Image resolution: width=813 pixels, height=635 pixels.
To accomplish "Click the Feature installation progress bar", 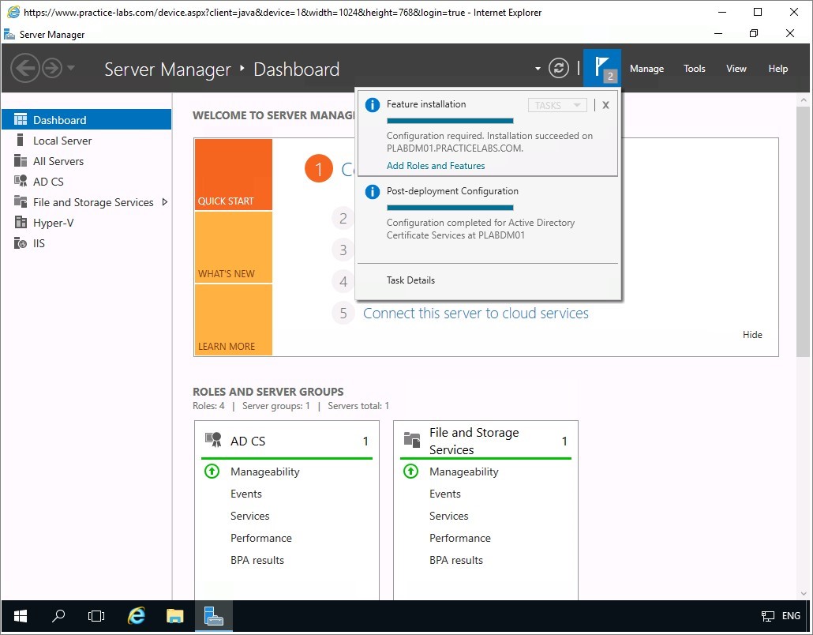I will [450, 121].
